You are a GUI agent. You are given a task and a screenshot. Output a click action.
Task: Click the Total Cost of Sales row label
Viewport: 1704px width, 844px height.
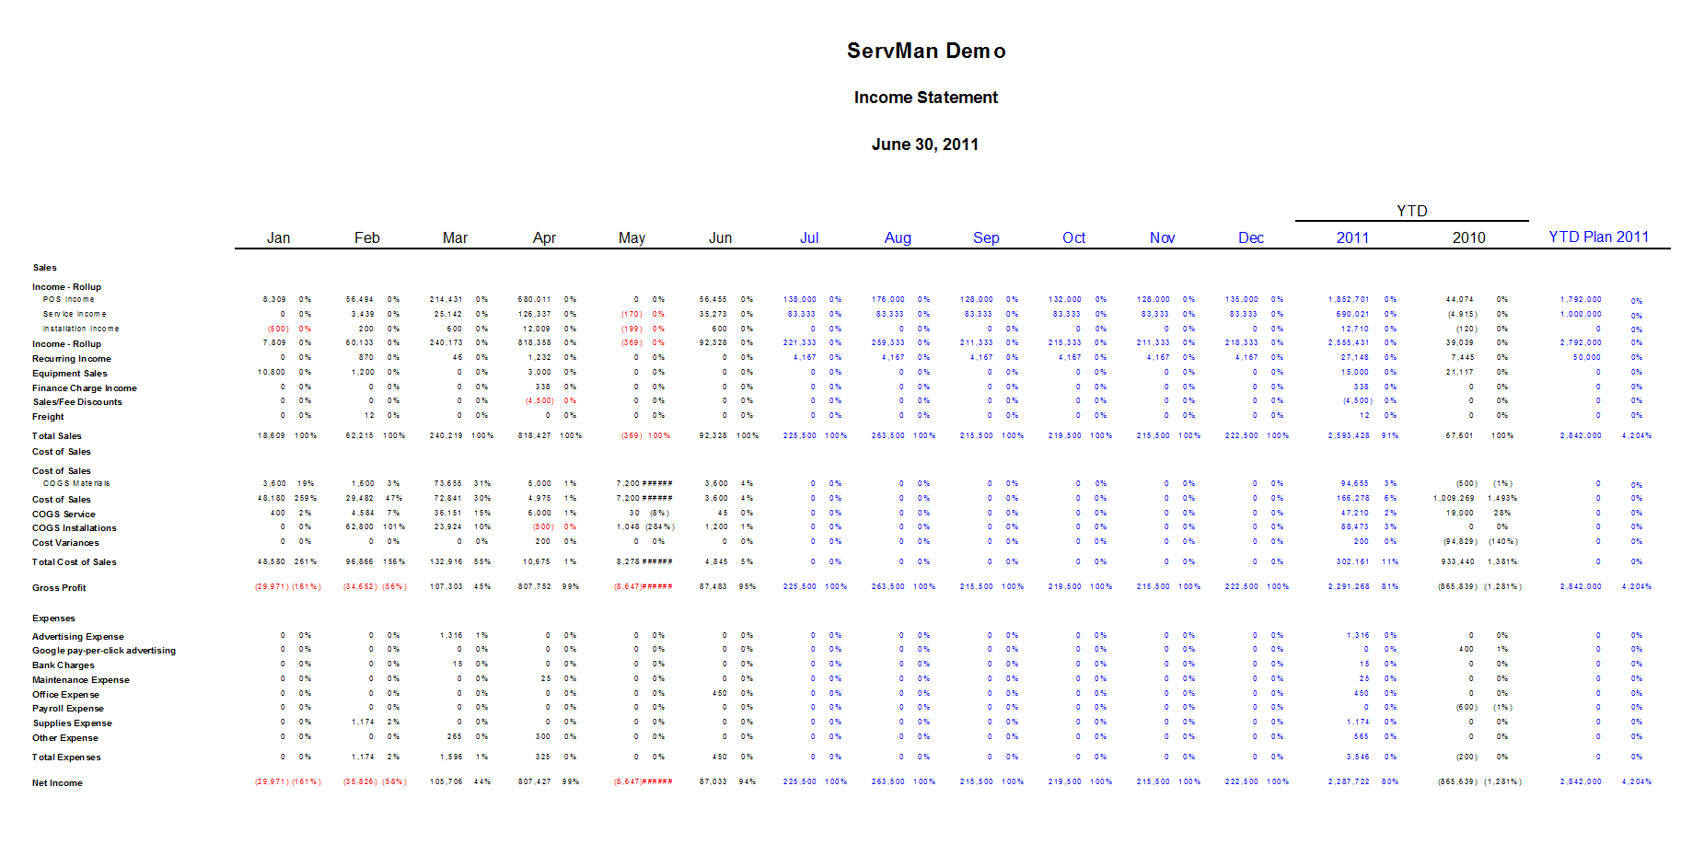(75, 562)
